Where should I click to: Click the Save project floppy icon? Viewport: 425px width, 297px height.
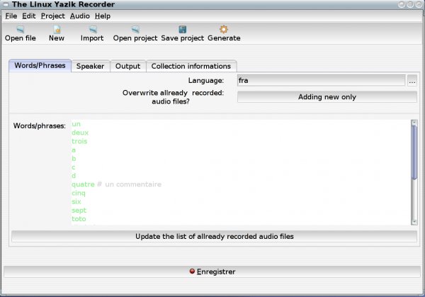183,29
